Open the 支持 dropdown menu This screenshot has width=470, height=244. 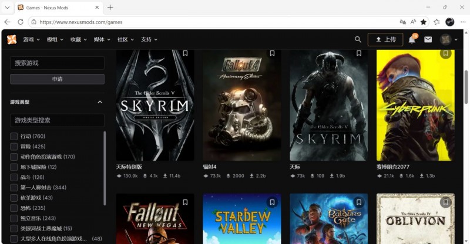[x=149, y=39]
